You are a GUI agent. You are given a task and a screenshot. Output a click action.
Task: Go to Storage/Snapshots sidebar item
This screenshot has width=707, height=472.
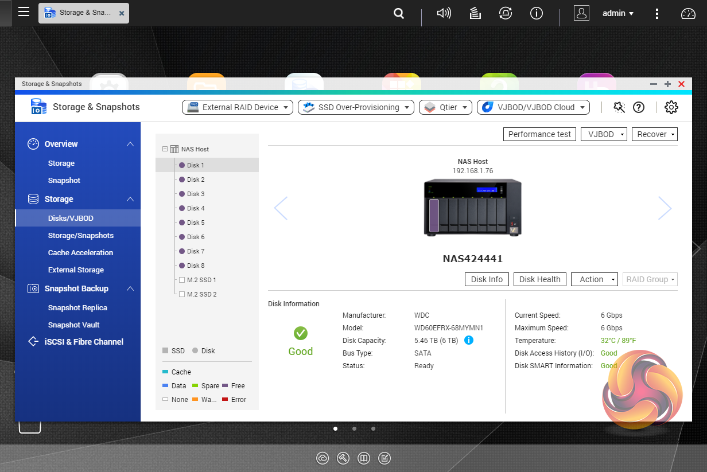(x=80, y=235)
